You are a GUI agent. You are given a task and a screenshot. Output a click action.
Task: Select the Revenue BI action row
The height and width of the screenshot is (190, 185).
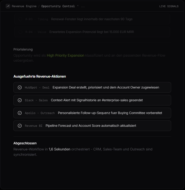92,126
